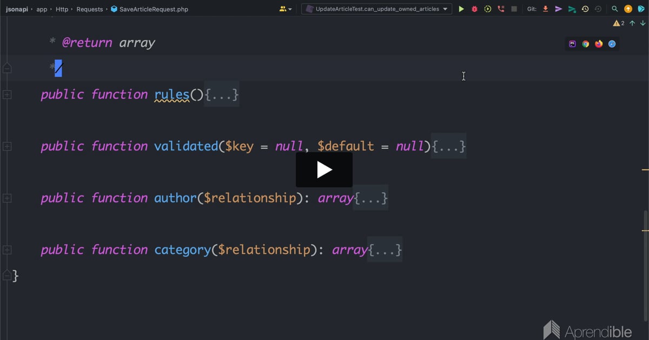
Task: Select Requests folder in breadcrumb
Action: pos(89,9)
